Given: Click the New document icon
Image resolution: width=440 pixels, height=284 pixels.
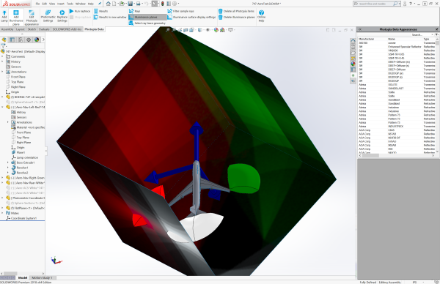Looking at the screenshot, I should [114, 4].
